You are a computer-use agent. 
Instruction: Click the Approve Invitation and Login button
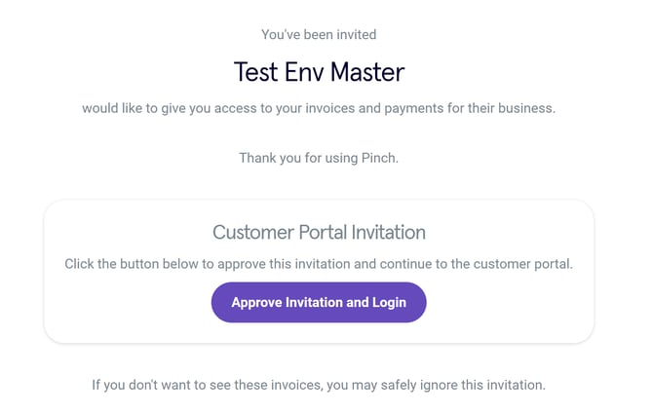319,302
